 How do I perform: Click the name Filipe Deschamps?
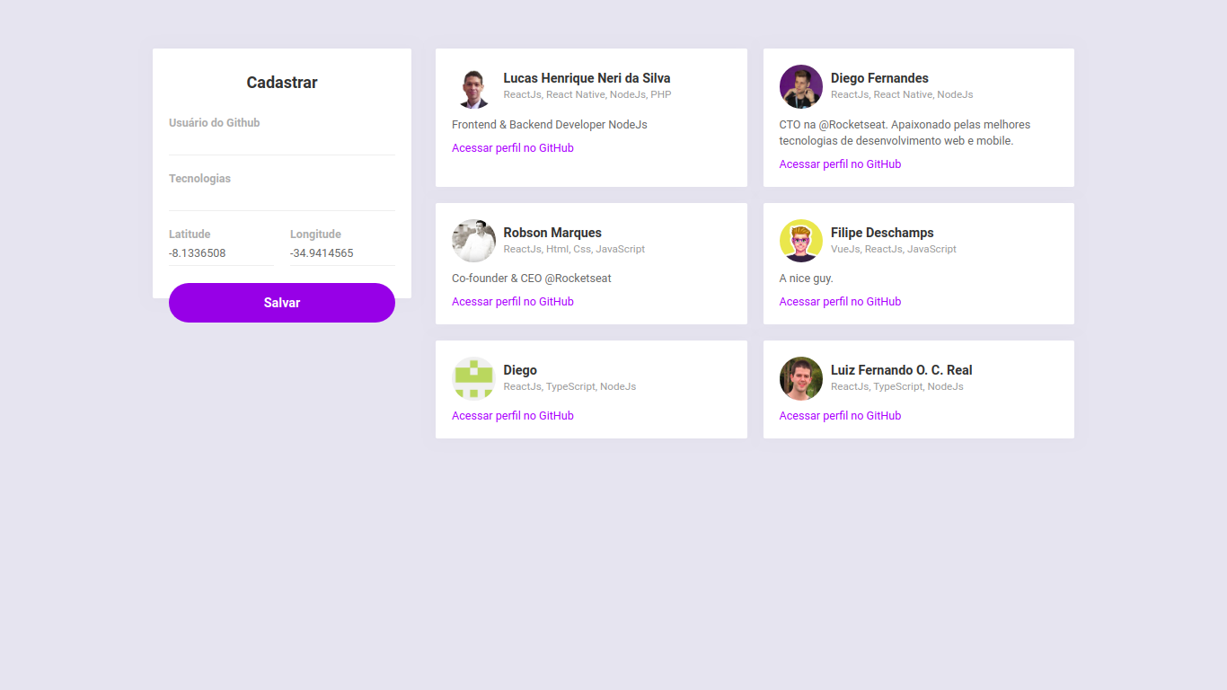tap(882, 233)
